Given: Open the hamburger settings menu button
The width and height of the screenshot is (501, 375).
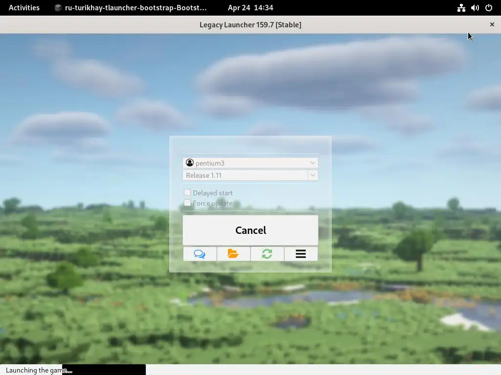Looking at the screenshot, I should tap(301, 254).
